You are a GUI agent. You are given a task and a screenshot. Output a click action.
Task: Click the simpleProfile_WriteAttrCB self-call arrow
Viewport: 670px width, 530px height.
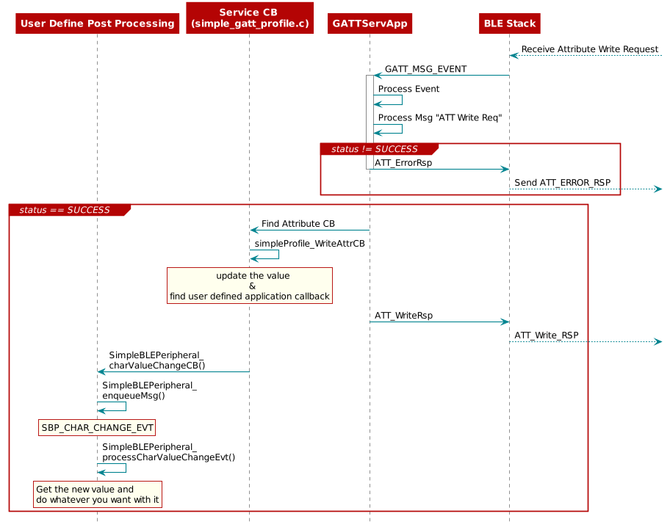pyautogui.click(x=264, y=255)
